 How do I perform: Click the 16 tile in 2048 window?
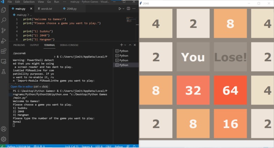point(230,124)
